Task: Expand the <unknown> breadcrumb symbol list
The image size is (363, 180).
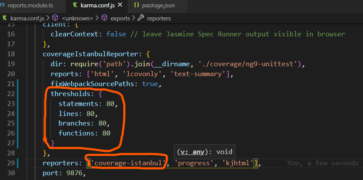Action: 77,18
